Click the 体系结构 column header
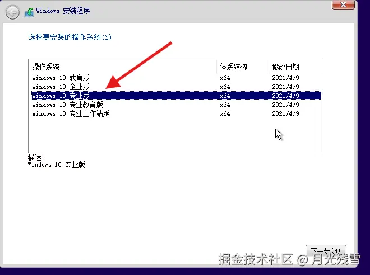Image resolution: width=370 pixels, height=275 pixels. (x=243, y=67)
